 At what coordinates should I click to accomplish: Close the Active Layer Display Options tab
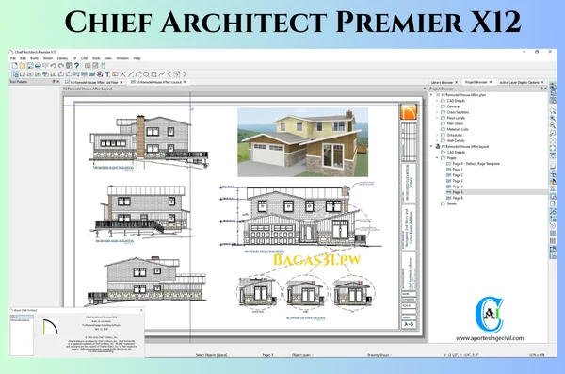click(542, 82)
